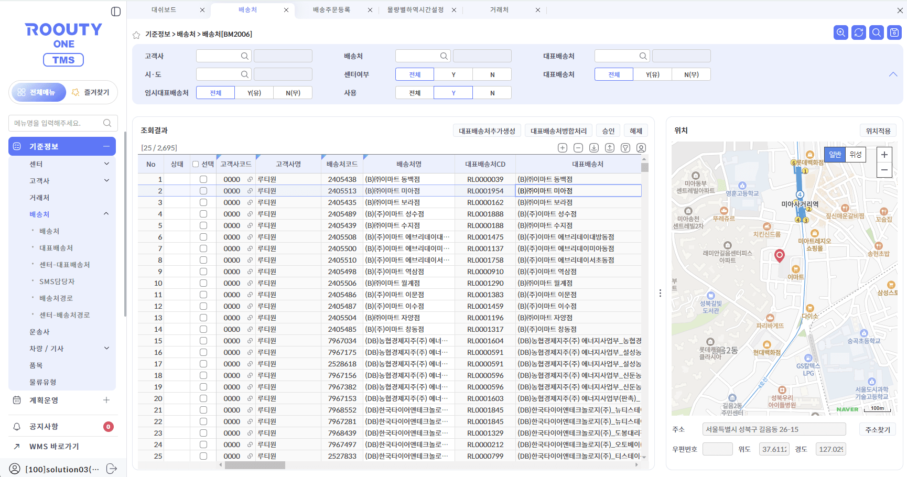Open grid personal settings person icon
Image resolution: width=907 pixels, height=477 pixels.
coord(641,148)
